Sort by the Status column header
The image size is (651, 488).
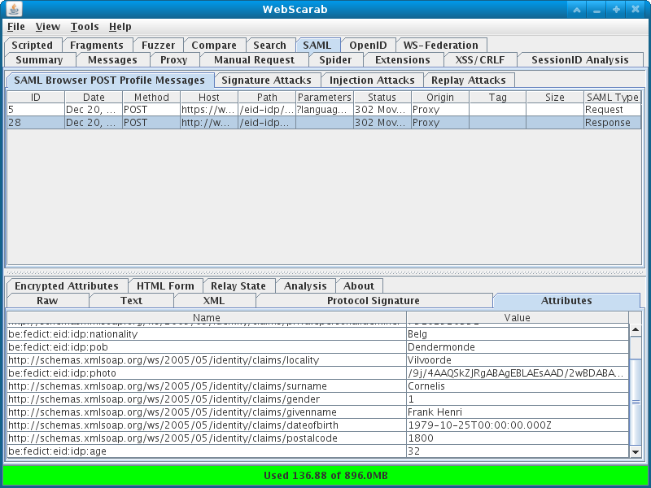coord(382,97)
